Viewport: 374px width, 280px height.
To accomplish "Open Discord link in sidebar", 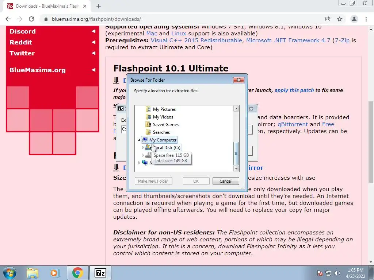I will [x=23, y=31].
